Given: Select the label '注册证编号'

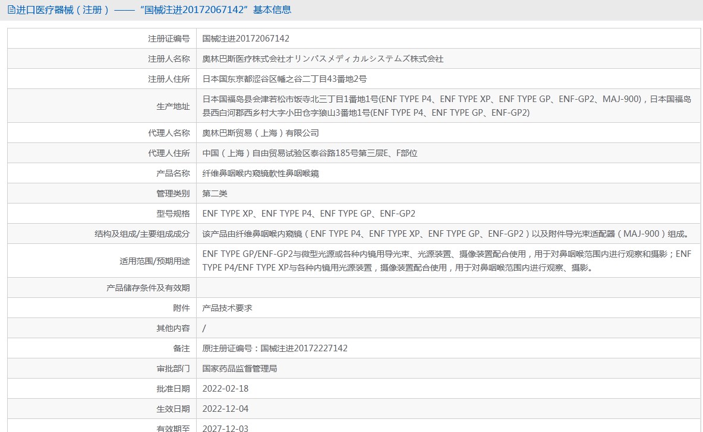Looking at the screenshot, I should click(169, 39).
